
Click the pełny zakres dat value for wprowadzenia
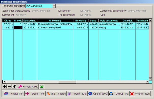click(41, 11)
